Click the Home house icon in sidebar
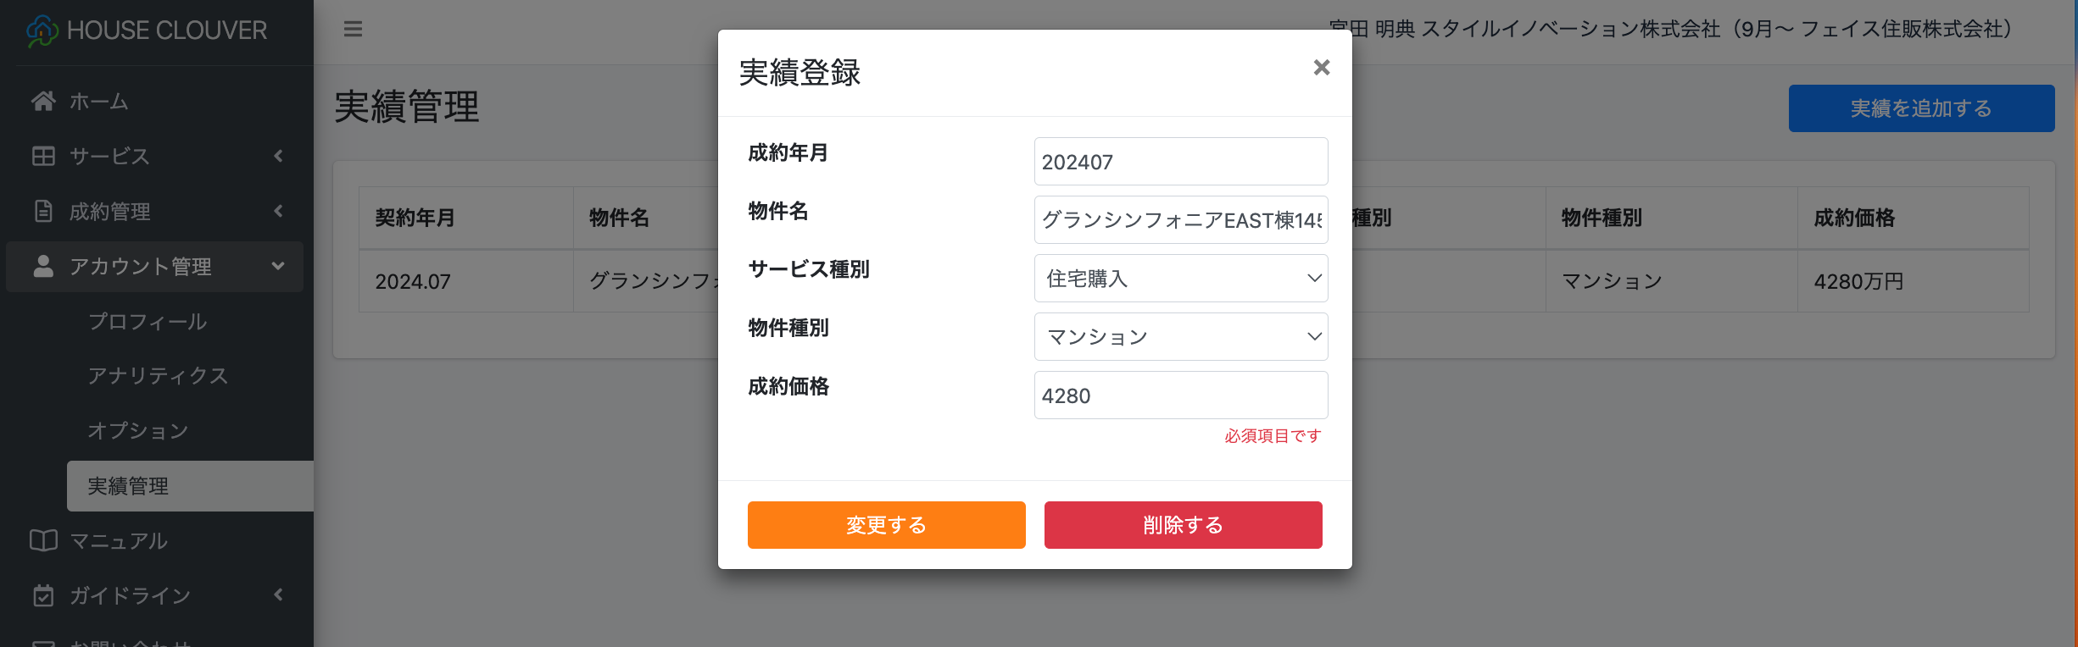This screenshot has height=647, width=2078. 43,101
